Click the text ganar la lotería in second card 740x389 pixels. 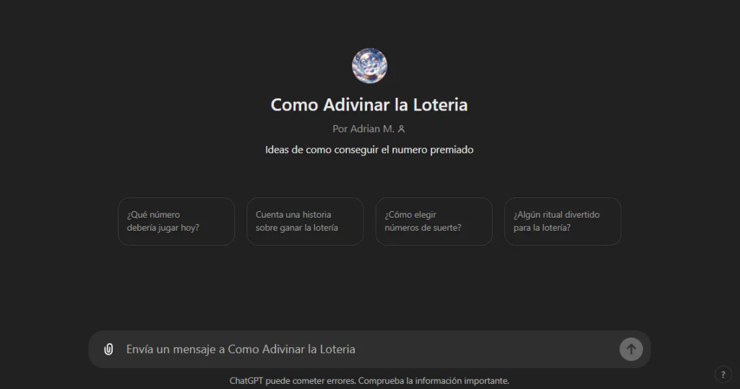click(306, 228)
